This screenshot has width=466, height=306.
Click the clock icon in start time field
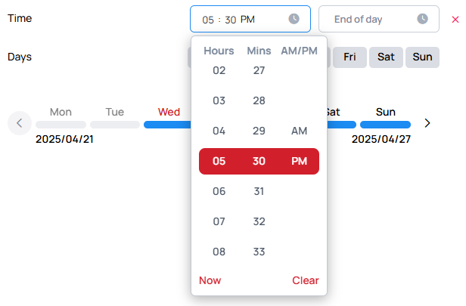[x=294, y=19]
